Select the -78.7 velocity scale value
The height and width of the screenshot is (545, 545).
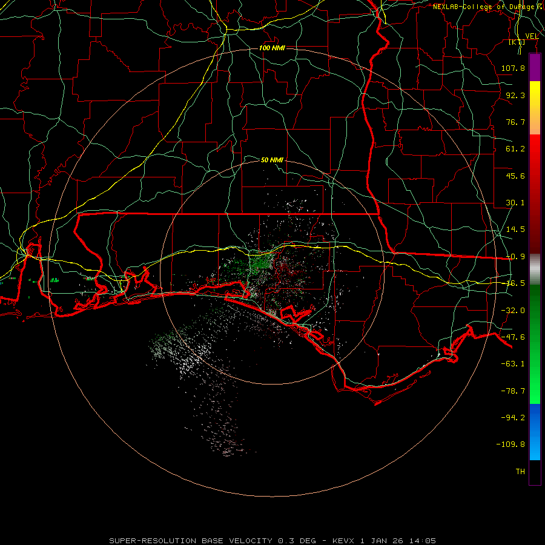point(513,391)
